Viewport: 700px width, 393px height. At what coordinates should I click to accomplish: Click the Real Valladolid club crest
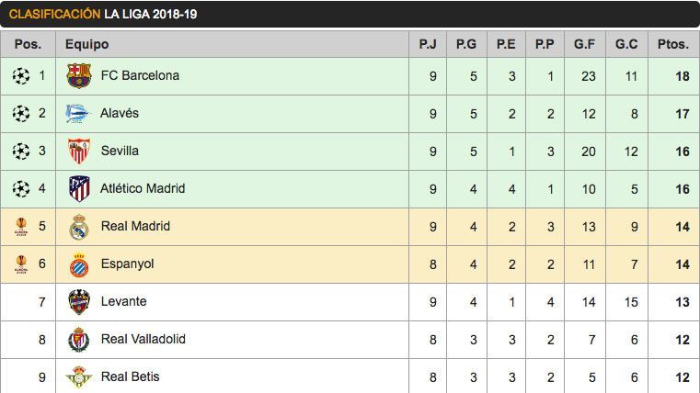pos(79,340)
